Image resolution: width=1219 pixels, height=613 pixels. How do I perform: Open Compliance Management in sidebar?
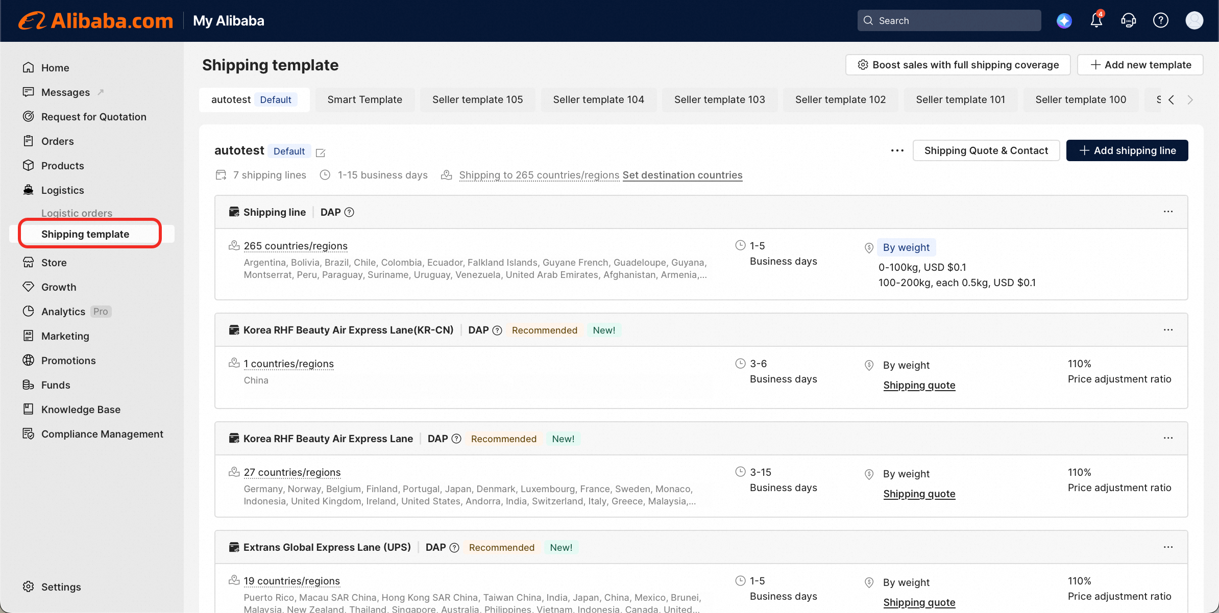pos(102,434)
